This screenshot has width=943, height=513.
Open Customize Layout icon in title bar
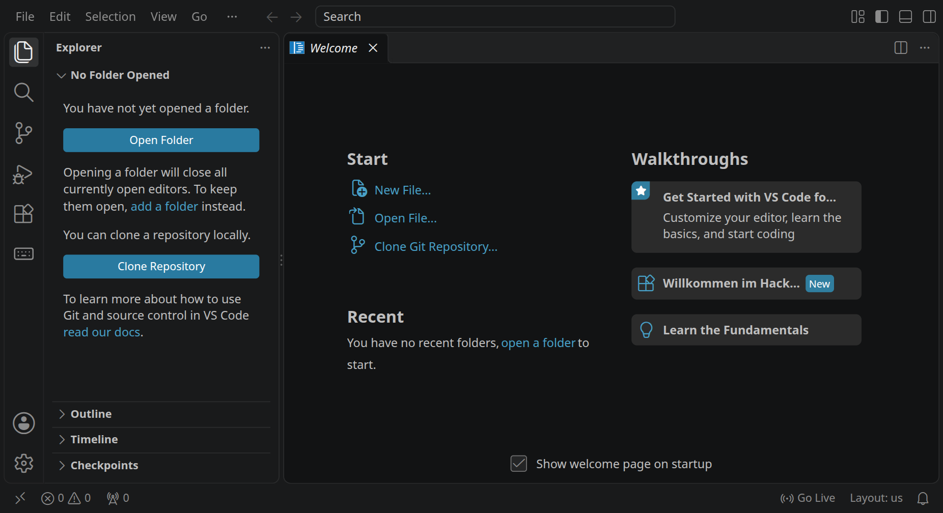858,17
